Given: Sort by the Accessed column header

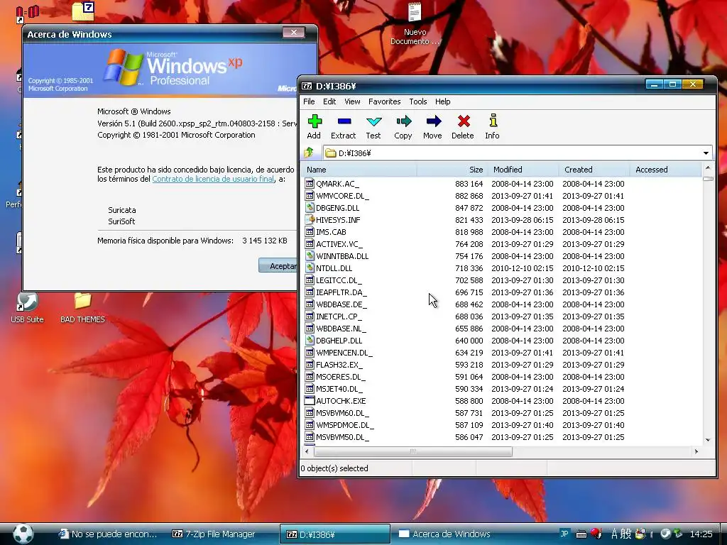Looking at the screenshot, I should (x=665, y=170).
